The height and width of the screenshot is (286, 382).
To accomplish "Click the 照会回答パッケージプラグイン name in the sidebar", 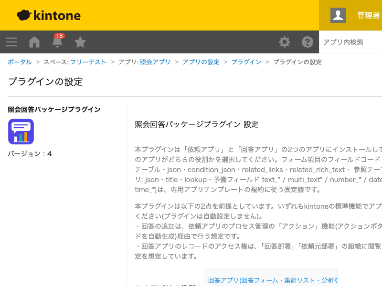I will click(54, 110).
